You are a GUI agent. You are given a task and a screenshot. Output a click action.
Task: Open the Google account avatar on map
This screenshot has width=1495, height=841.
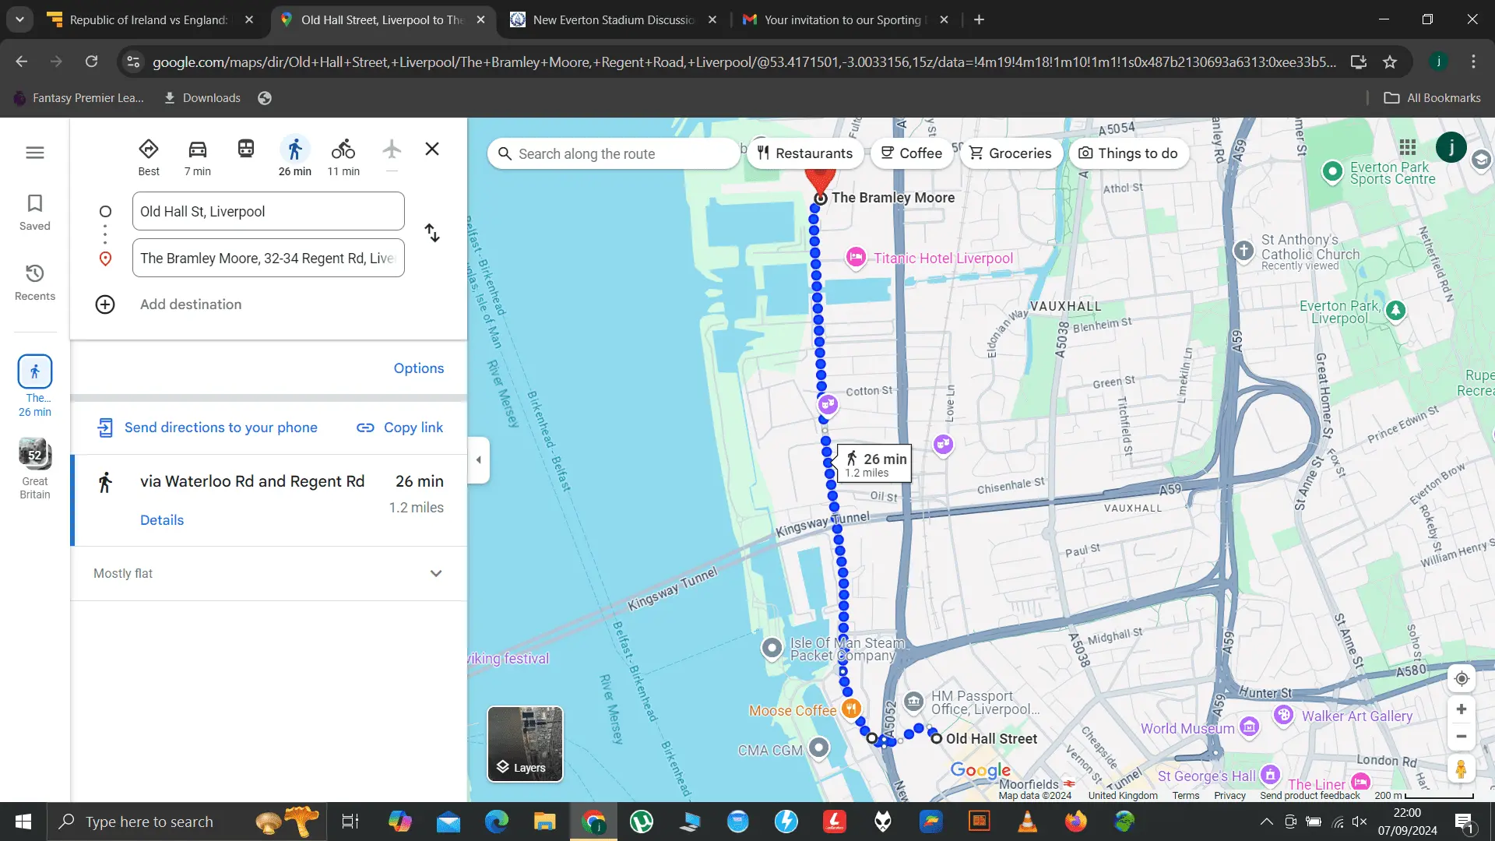pyautogui.click(x=1451, y=147)
